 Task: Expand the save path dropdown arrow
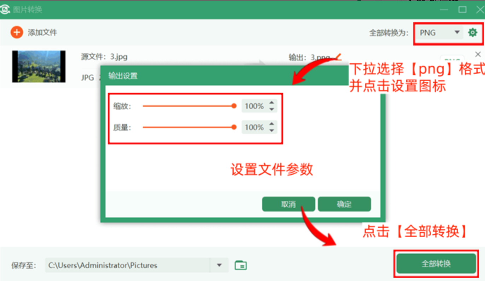point(219,265)
